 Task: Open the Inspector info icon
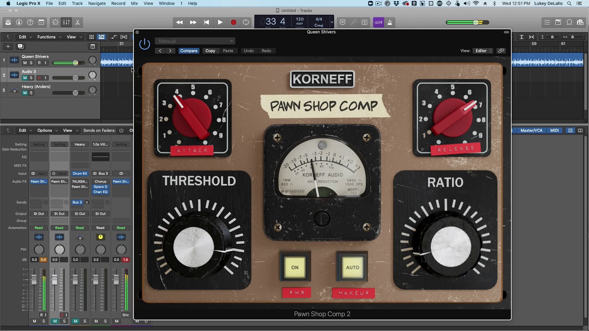pyautogui.click(x=19, y=22)
